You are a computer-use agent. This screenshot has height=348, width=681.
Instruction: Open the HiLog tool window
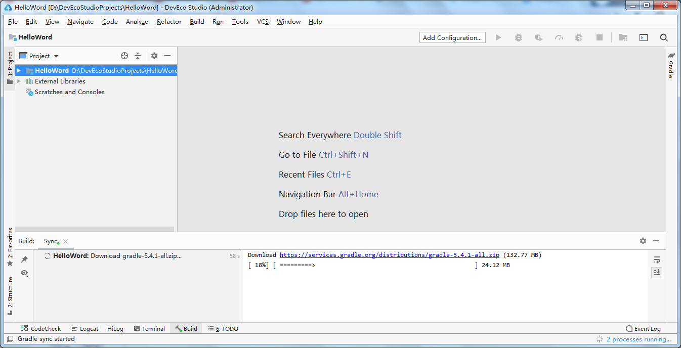click(115, 329)
